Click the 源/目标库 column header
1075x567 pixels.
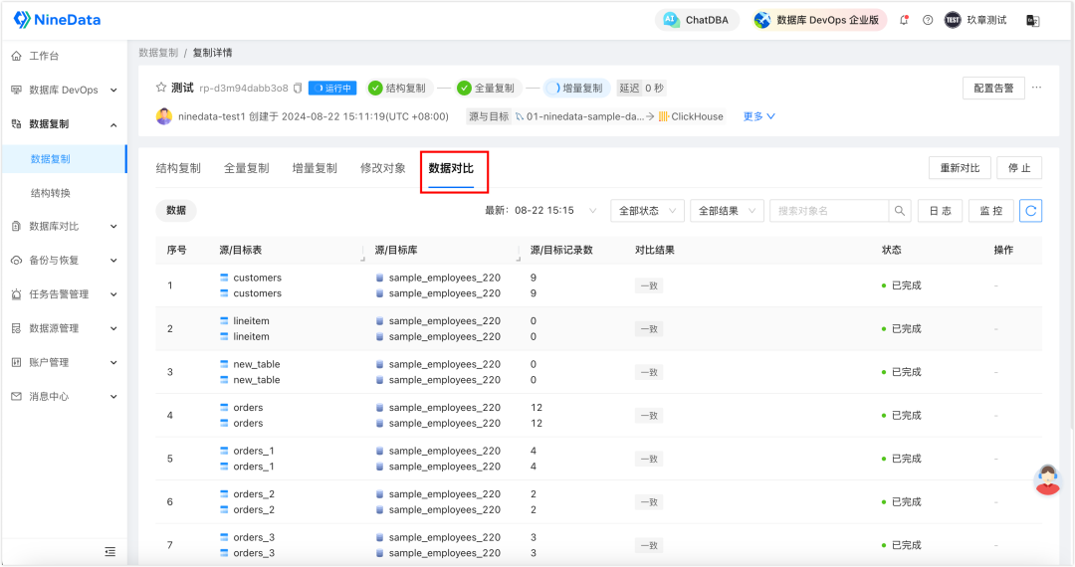(396, 251)
